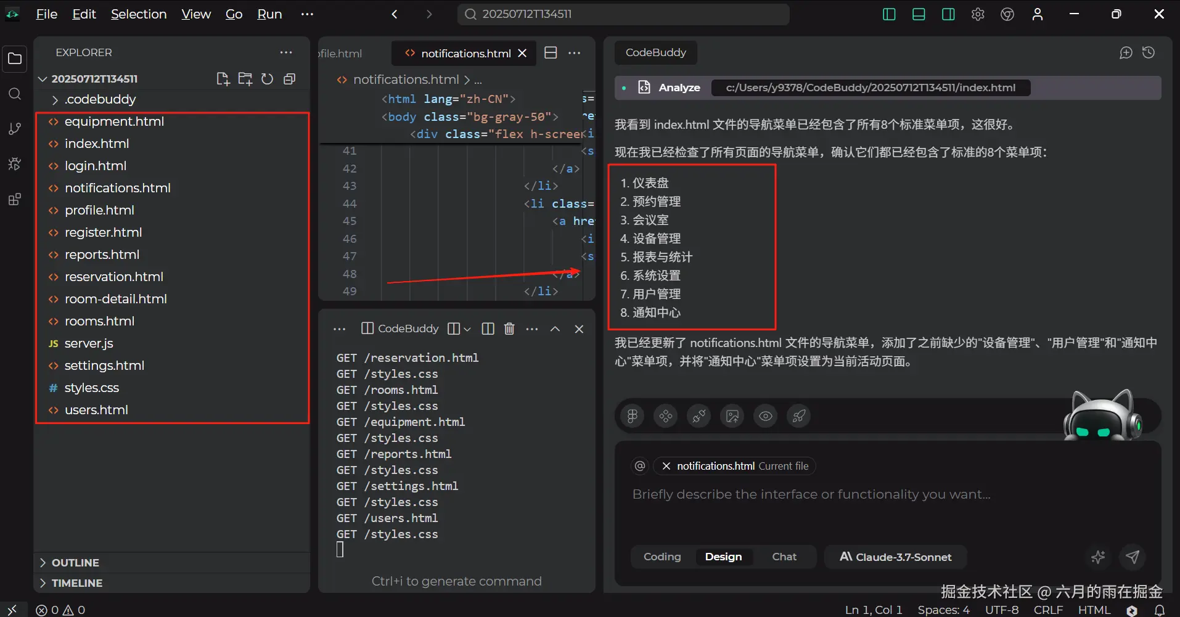Split the editor with the split icon
Viewport: 1180px width, 617px height.
[551, 53]
